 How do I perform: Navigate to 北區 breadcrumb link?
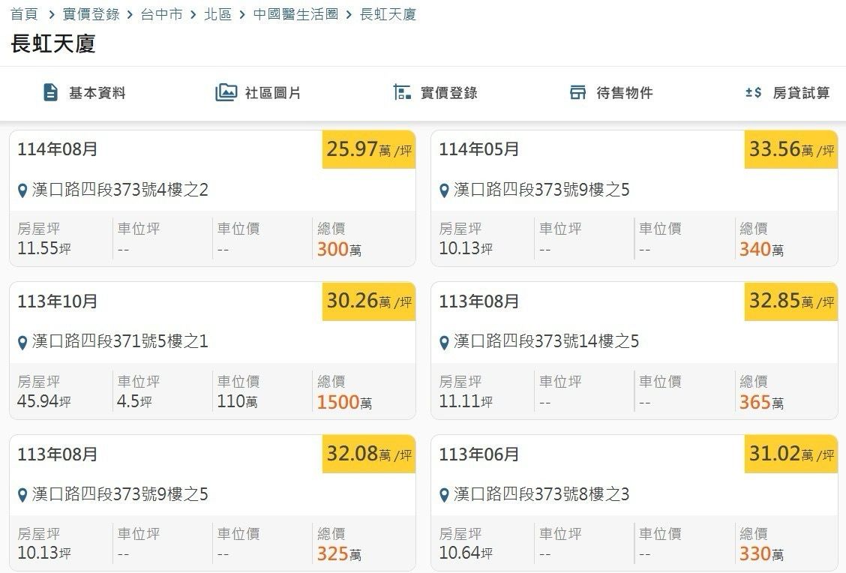click(217, 14)
